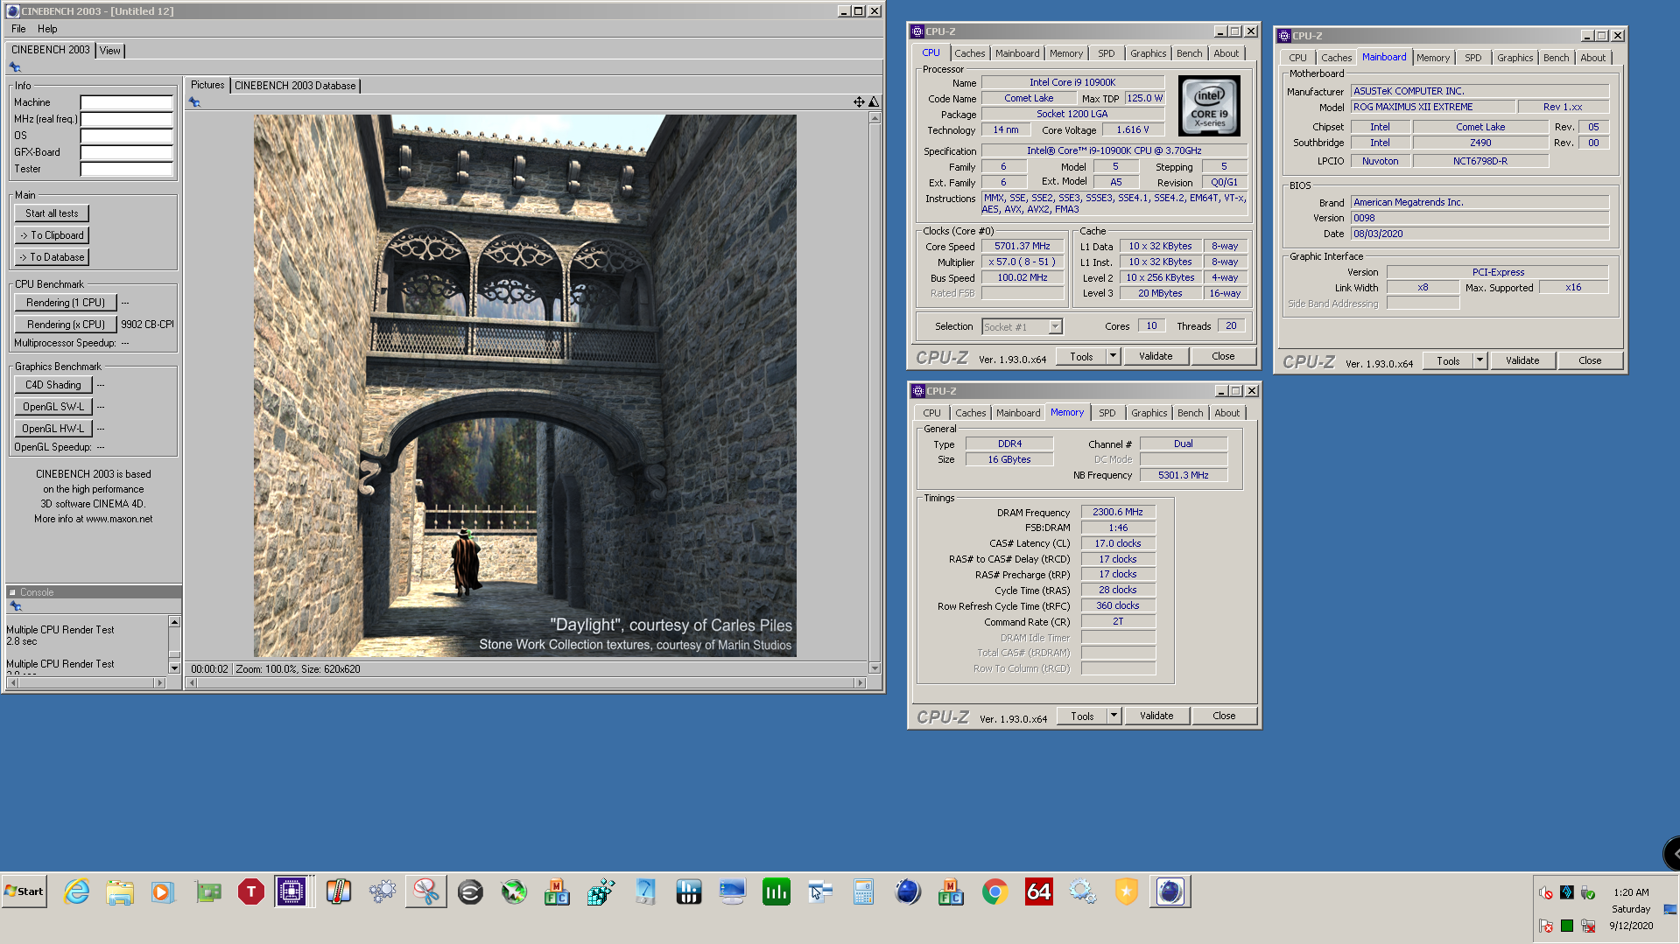Click the Intel Core i9 logo in CPU-Z

1209,106
